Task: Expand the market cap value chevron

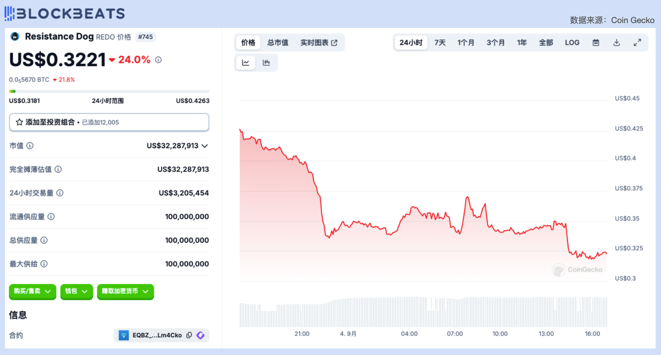Action: (x=205, y=146)
